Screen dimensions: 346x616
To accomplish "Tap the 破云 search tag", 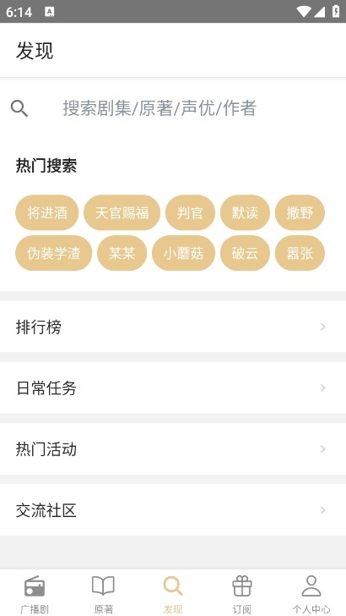I will pyautogui.click(x=245, y=253).
